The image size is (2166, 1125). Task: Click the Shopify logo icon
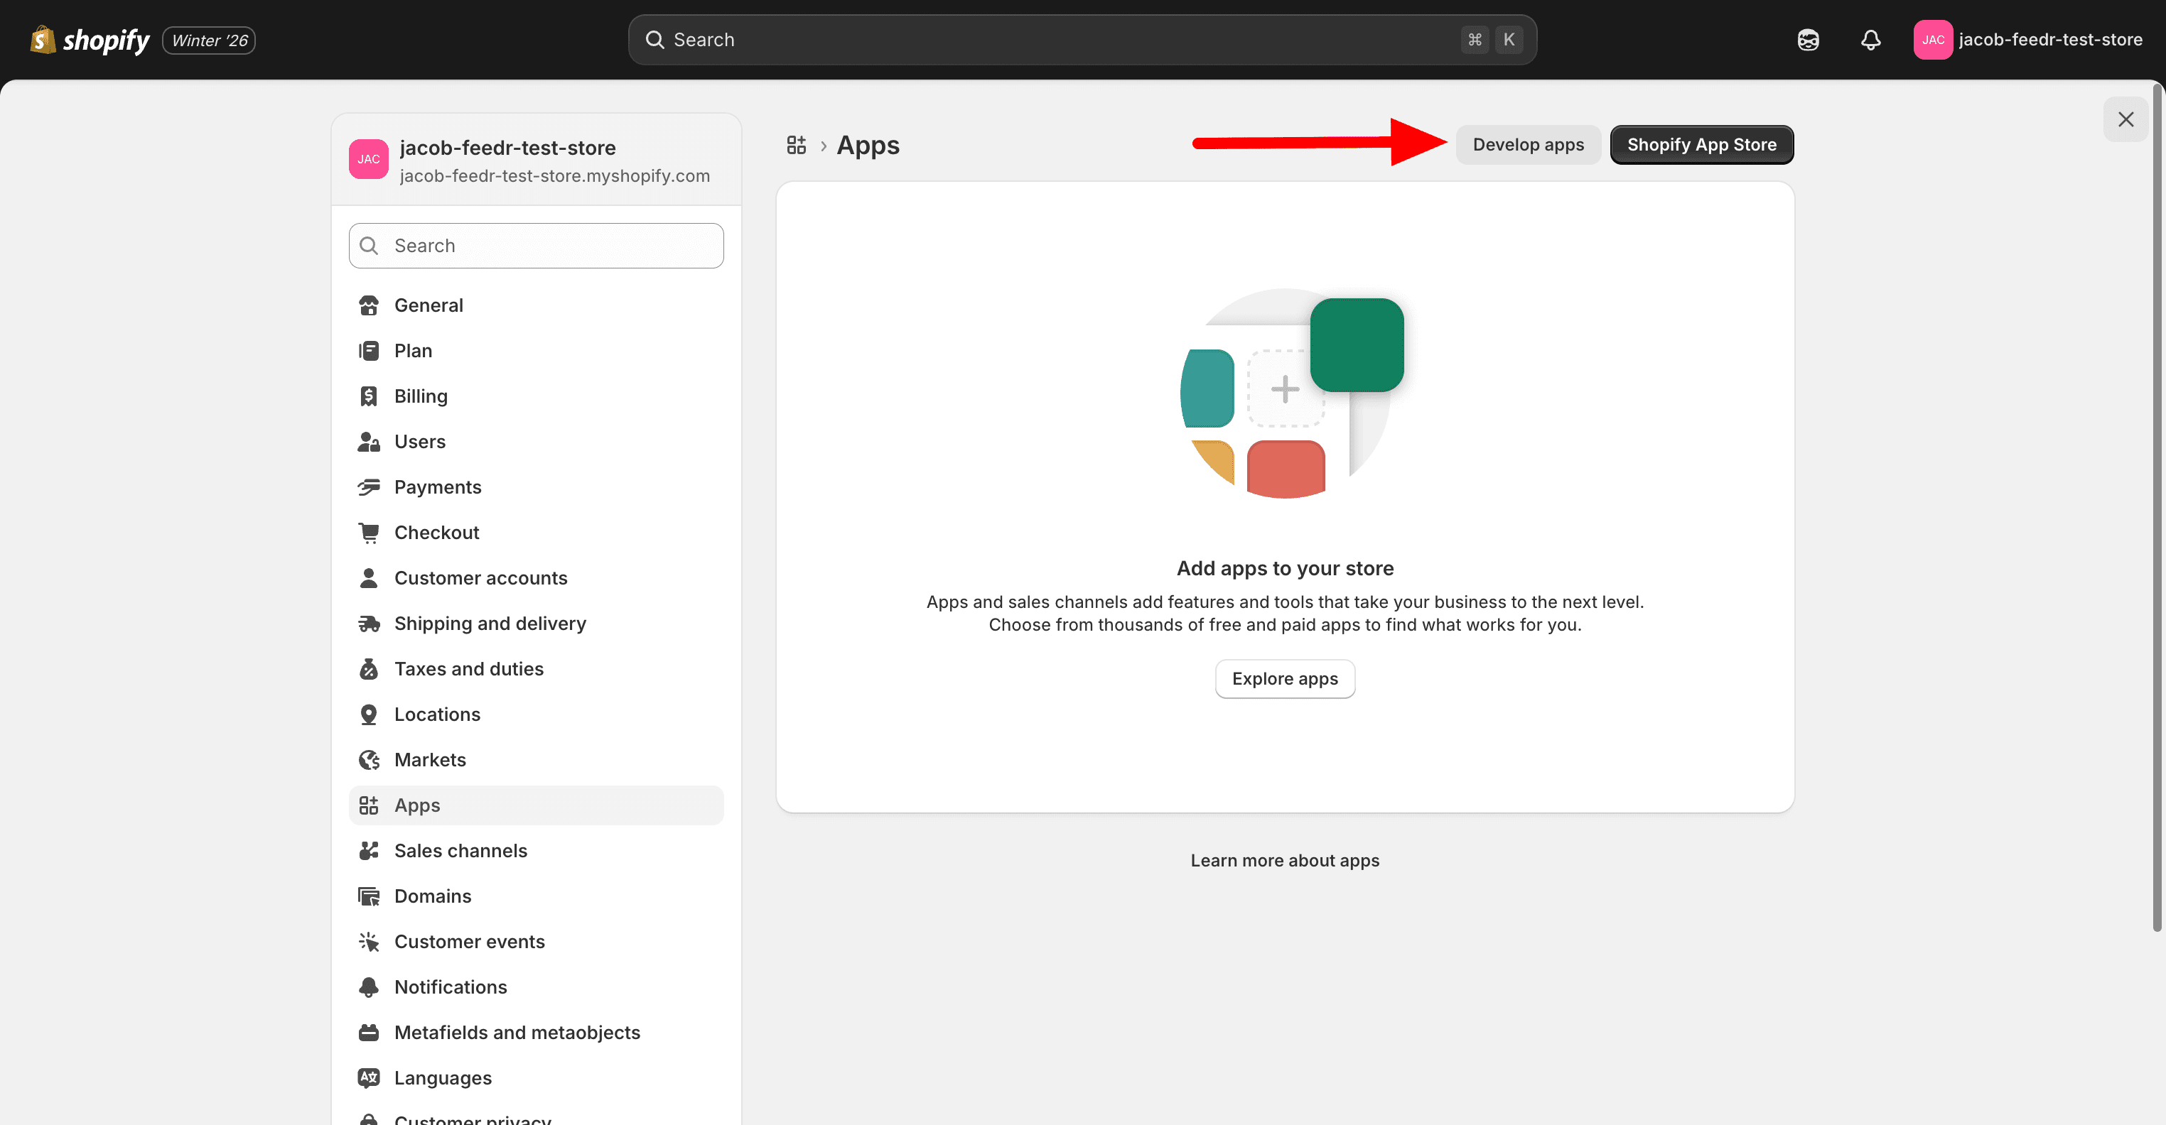[42, 40]
